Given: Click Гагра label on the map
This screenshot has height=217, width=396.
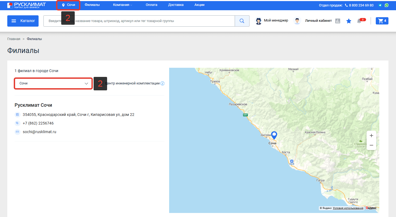Looking at the screenshot, I should 320,180.
